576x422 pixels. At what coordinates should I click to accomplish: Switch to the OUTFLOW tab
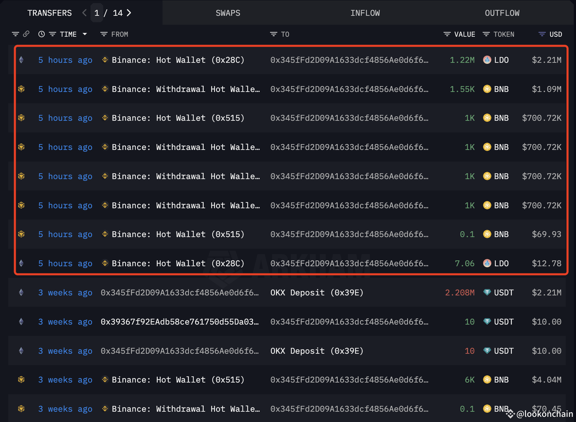[502, 13]
